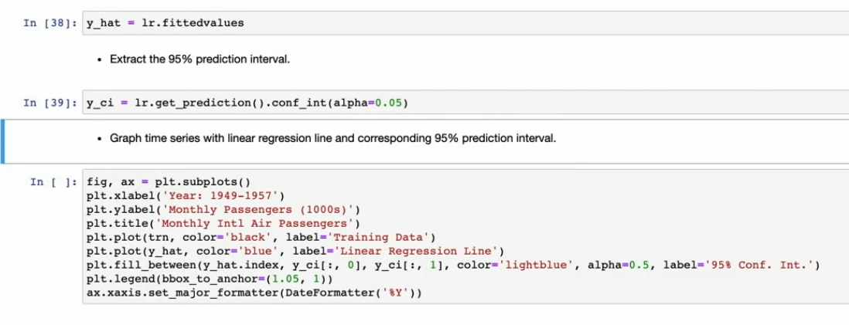Screen dimensions: 849x325
Task: Click the plt.title 'Monthly Intl Air Passengers' line
Action: click(x=218, y=222)
